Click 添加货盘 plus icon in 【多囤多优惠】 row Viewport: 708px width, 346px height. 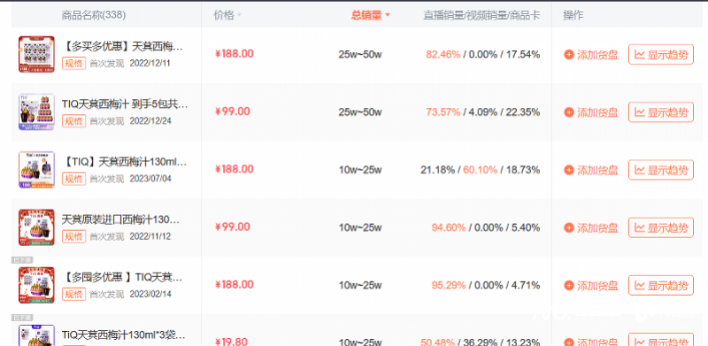click(x=569, y=286)
